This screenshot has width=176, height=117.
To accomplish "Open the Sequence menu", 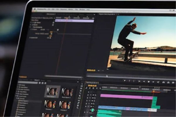I will click(x=64, y=9).
